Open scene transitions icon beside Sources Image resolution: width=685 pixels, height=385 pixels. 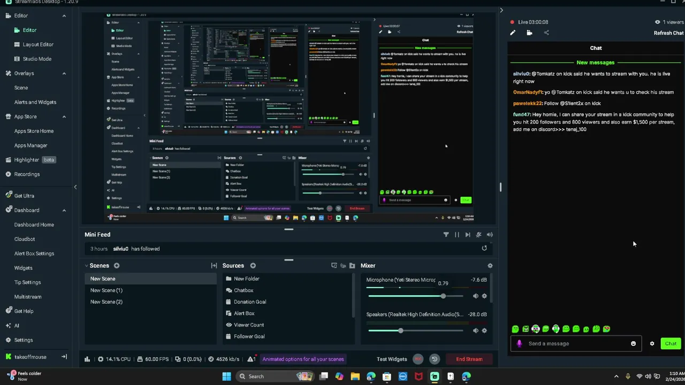214,265
